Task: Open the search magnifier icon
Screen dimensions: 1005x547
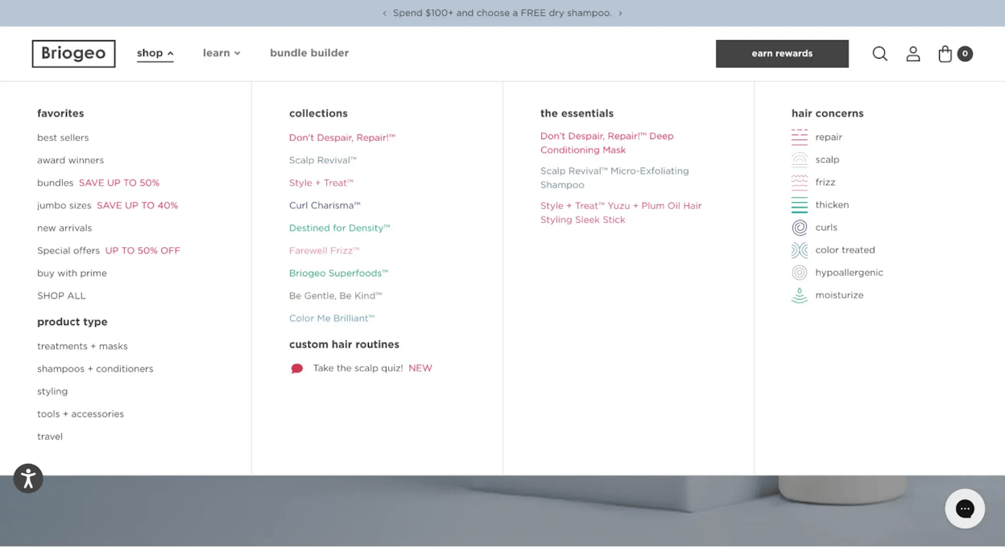Action: point(879,54)
